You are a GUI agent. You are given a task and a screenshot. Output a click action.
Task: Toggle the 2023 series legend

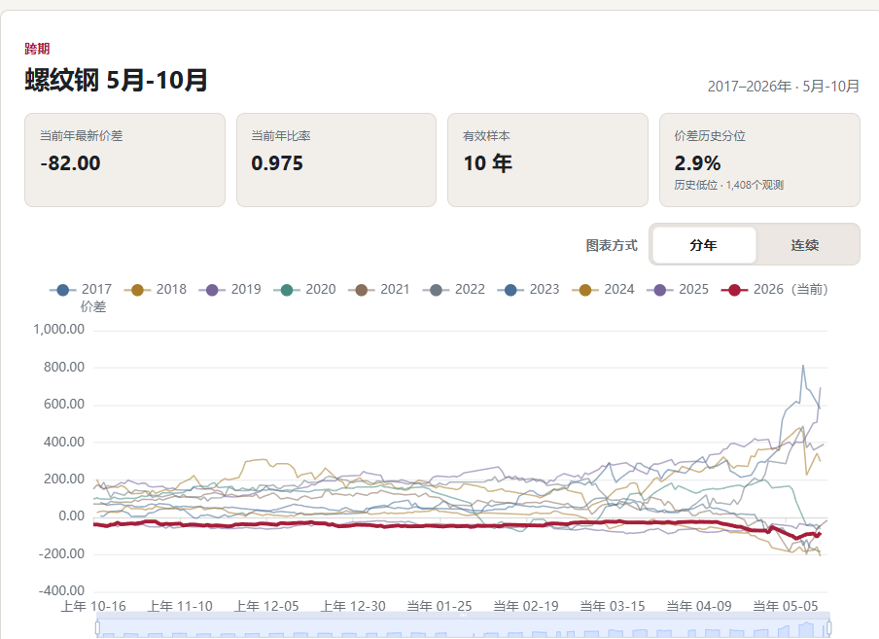[x=528, y=289]
